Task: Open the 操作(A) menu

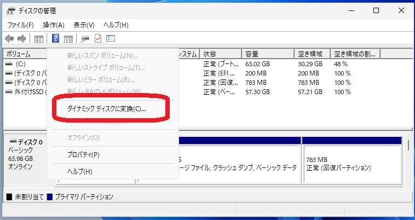Action: point(54,25)
